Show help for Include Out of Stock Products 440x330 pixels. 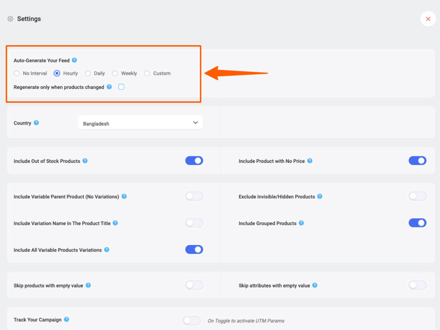click(85, 161)
